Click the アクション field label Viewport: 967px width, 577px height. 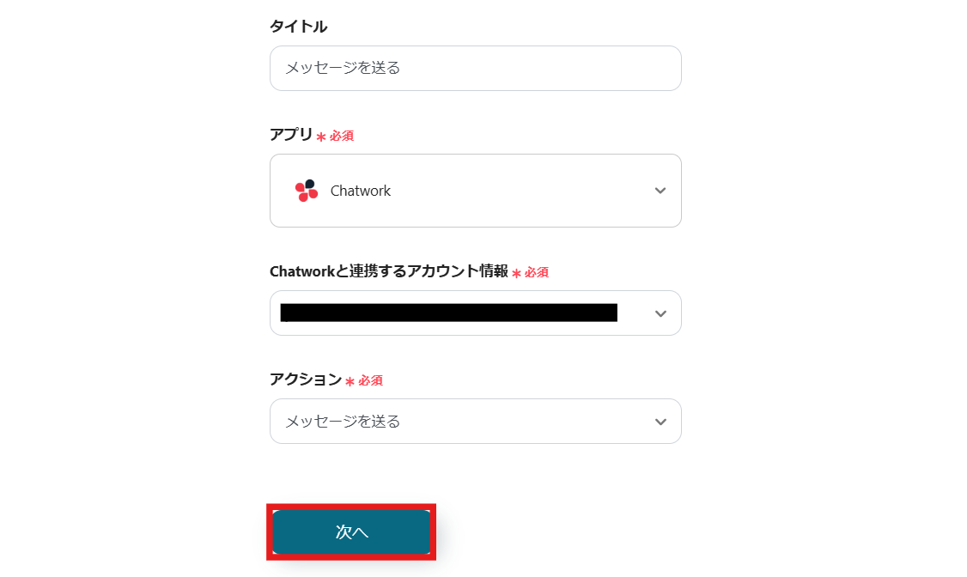point(305,380)
